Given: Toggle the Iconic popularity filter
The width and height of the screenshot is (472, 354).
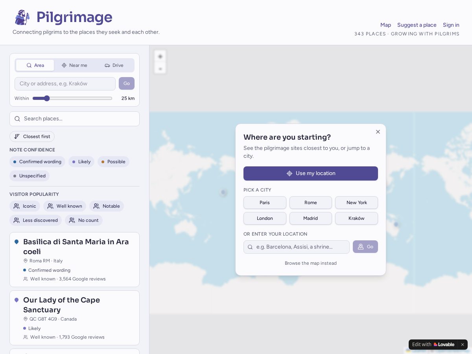Looking at the screenshot, I should pos(25,206).
